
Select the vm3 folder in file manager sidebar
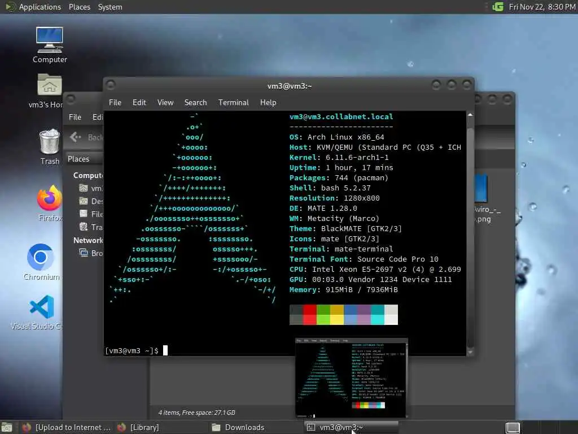[91, 188]
